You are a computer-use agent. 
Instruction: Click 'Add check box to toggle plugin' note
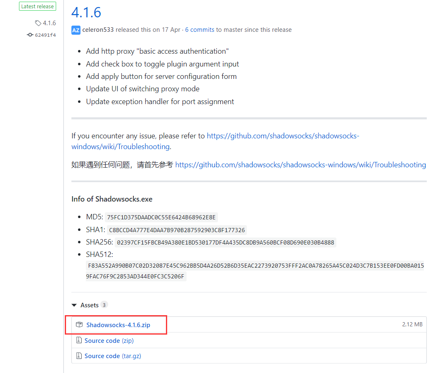tap(163, 64)
